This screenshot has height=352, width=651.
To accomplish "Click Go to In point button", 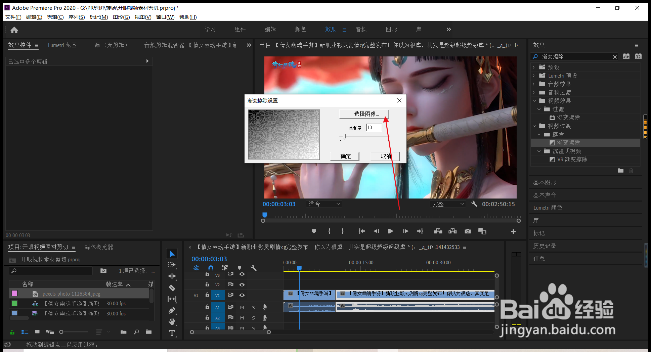I will coord(361,231).
